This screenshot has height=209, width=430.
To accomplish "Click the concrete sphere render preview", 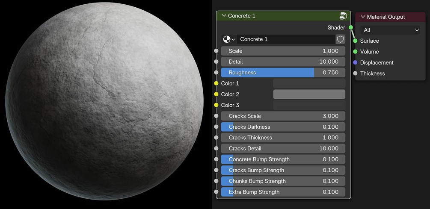I will (104, 101).
